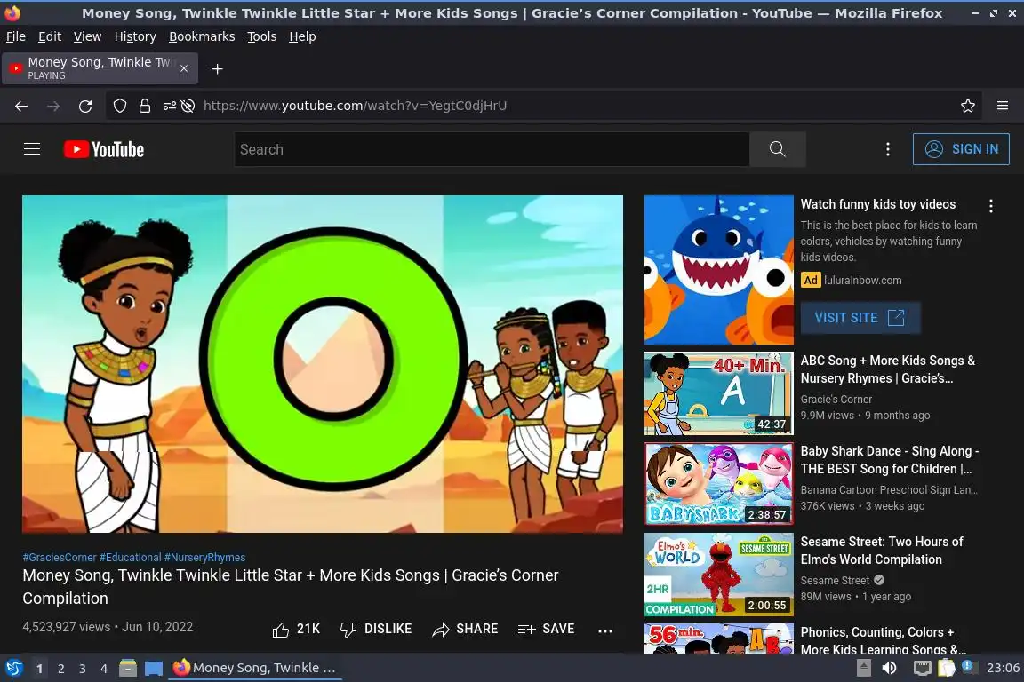Open Firefox application hamburger menu
This screenshot has height=682, width=1024.
[x=1003, y=106]
